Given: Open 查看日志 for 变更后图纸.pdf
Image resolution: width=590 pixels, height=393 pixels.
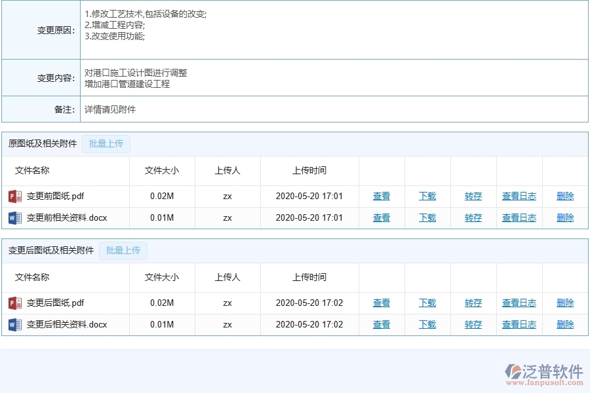Looking at the screenshot, I should (519, 303).
